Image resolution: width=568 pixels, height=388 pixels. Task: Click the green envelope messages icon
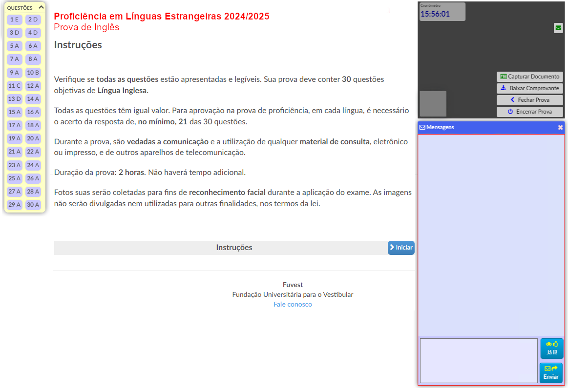pyautogui.click(x=558, y=28)
